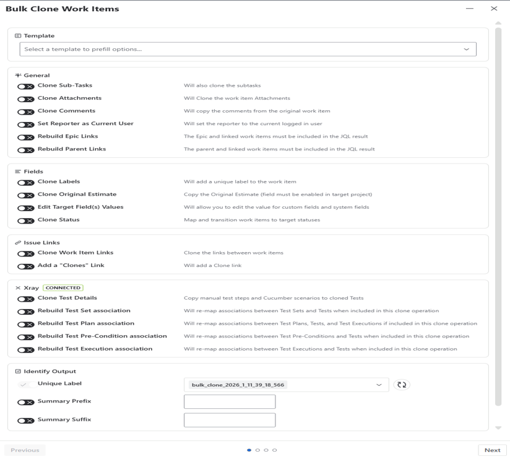The width and height of the screenshot is (510, 459).
Task: Click the Xray CONNECTED status badge
Action: click(63, 288)
